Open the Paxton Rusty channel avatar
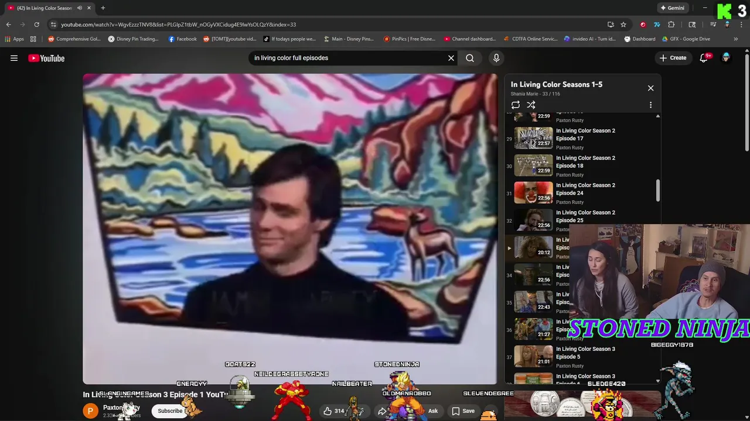Image resolution: width=750 pixels, height=421 pixels. pos(90,411)
